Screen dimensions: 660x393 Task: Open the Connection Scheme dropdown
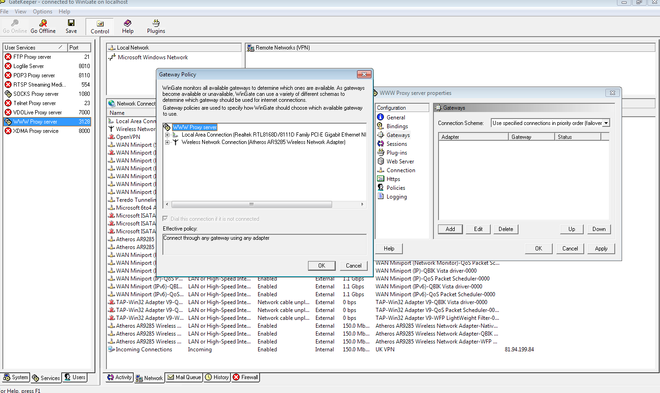coord(606,123)
